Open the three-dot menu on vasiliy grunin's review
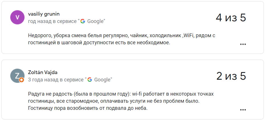The width and height of the screenshot is (265, 120). 243,44
